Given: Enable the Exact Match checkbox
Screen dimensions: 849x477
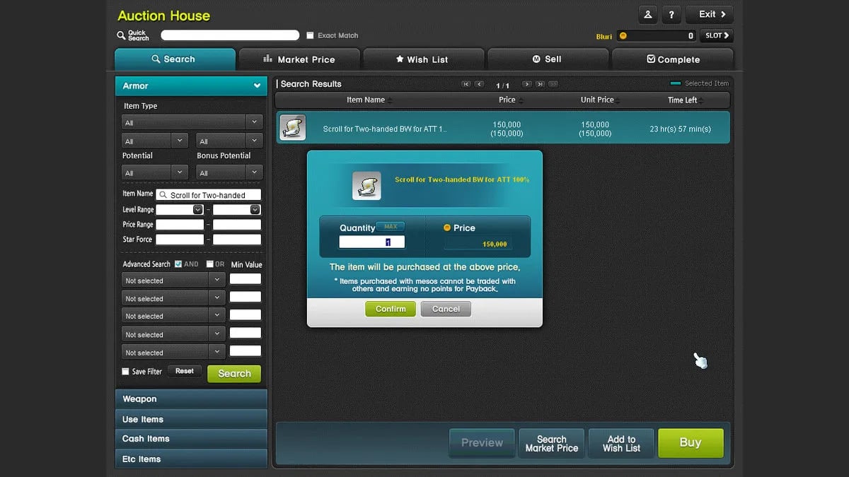Looking at the screenshot, I should pos(310,35).
